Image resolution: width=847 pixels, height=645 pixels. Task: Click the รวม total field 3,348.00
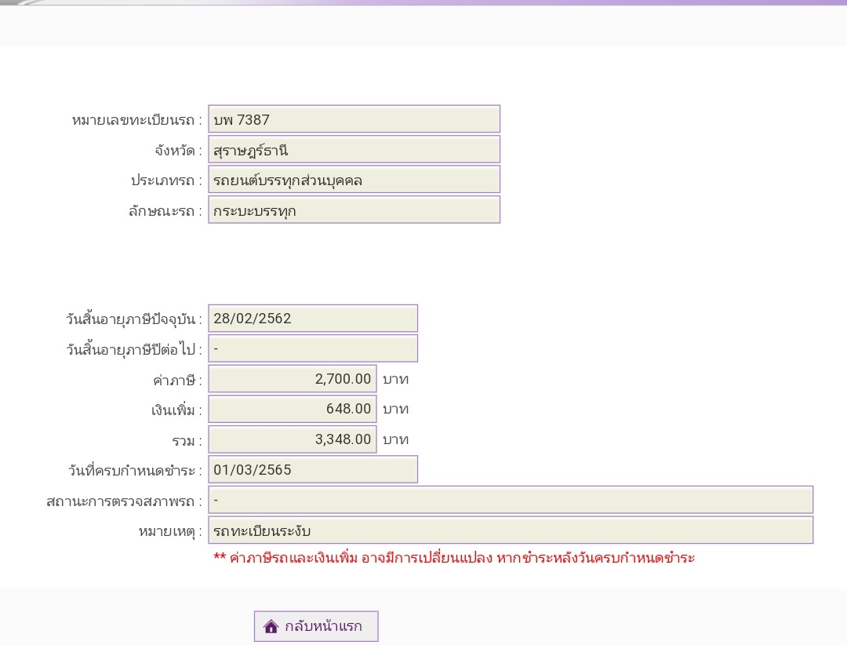click(x=293, y=439)
